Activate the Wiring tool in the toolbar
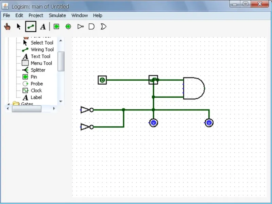272x204 pixels. [31, 27]
